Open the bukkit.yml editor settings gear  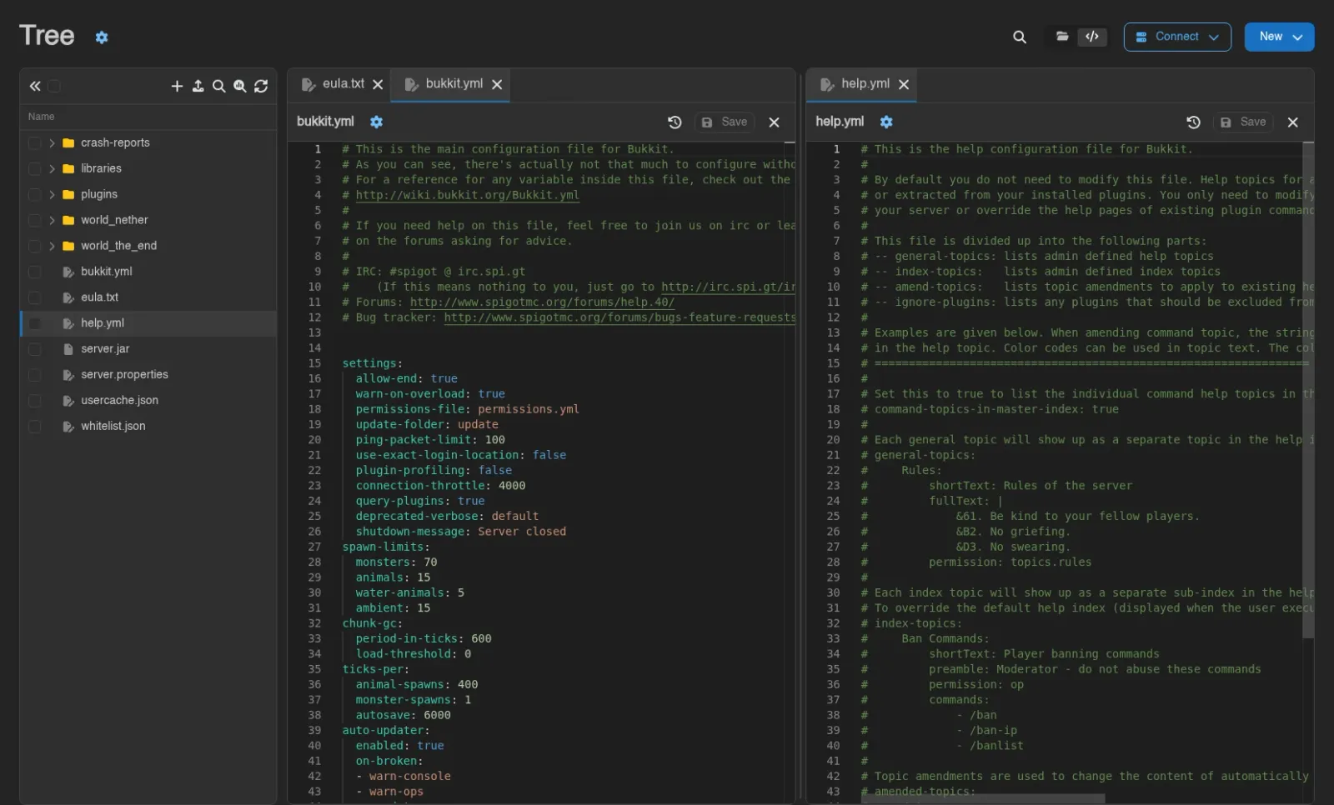[x=376, y=122]
